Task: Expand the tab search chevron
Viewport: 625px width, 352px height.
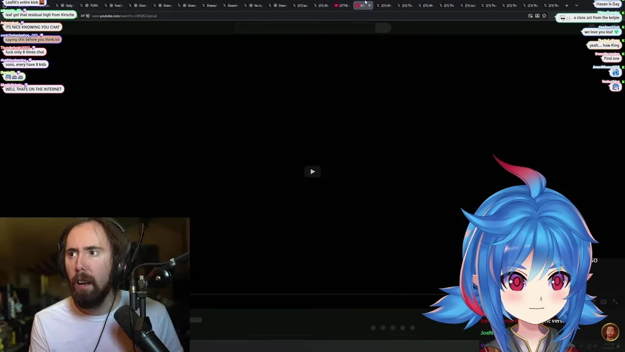Action: (577, 5)
